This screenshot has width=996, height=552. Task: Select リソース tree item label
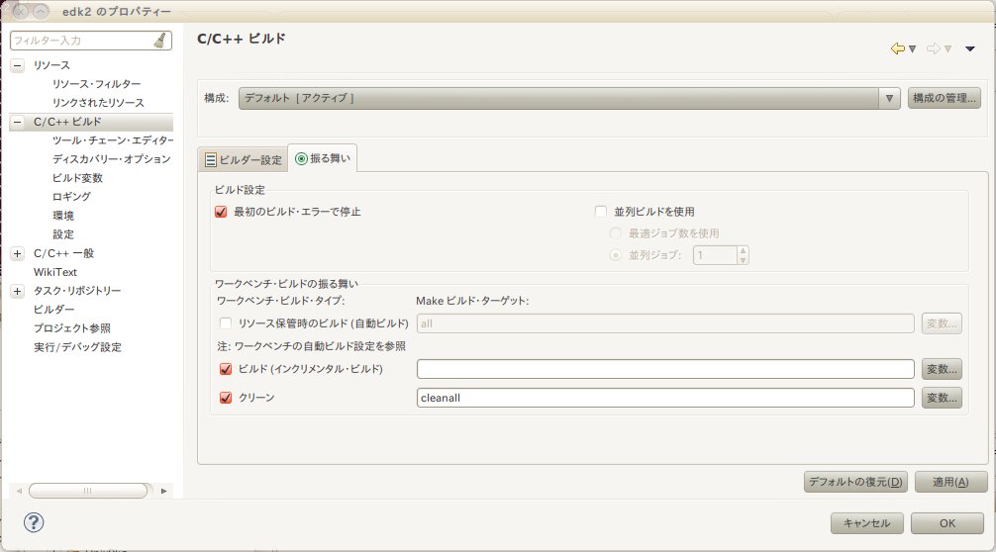click(x=51, y=65)
